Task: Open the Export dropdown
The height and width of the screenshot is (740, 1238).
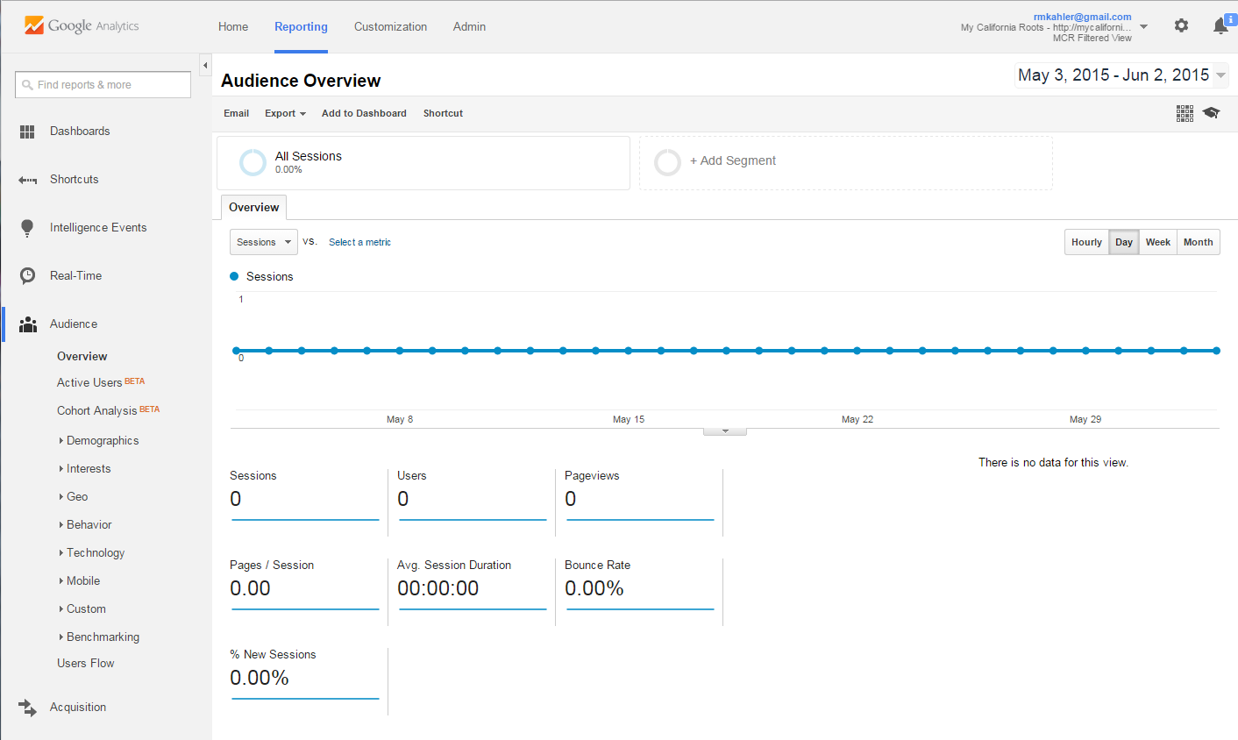Action: point(285,113)
